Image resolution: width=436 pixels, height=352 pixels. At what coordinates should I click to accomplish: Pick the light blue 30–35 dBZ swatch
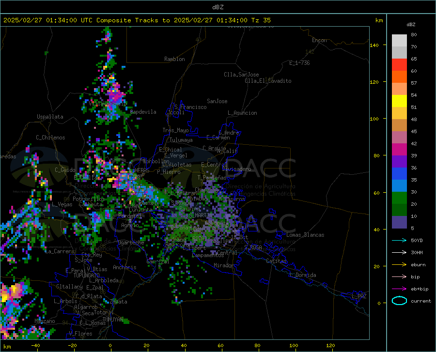pos(399,186)
